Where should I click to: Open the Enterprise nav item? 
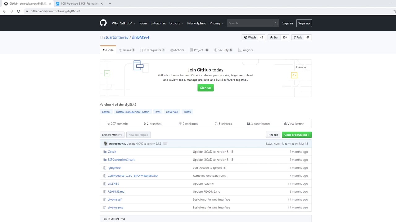click(158, 23)
